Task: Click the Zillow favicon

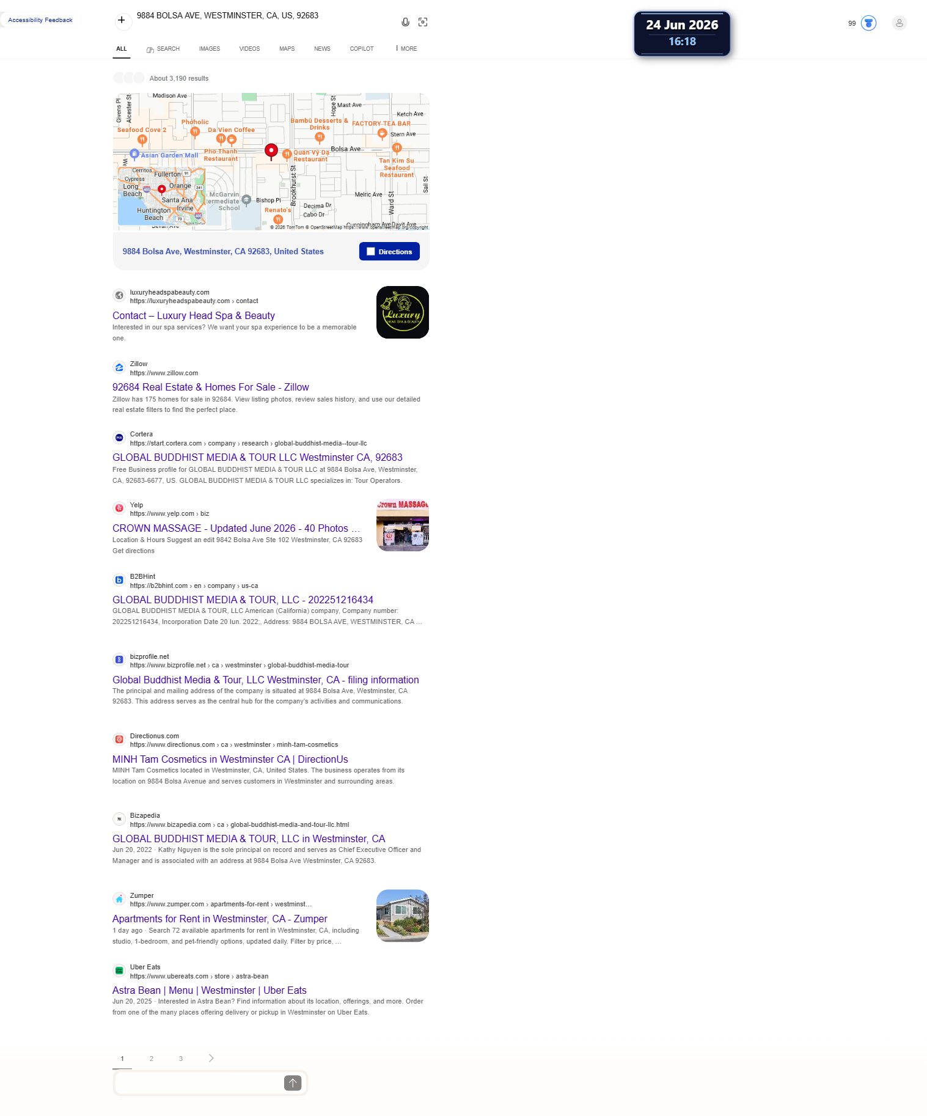Action: pos(119,367)
